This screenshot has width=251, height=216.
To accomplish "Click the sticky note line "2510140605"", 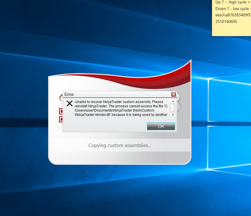I will click(x=226, y=21).
